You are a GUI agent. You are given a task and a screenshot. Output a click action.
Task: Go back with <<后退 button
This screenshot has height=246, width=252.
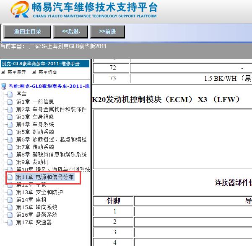click(x=70, y=32)
